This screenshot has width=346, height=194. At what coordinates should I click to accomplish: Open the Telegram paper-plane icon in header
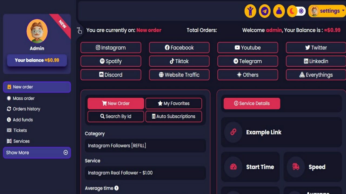[x=265, y=11]
